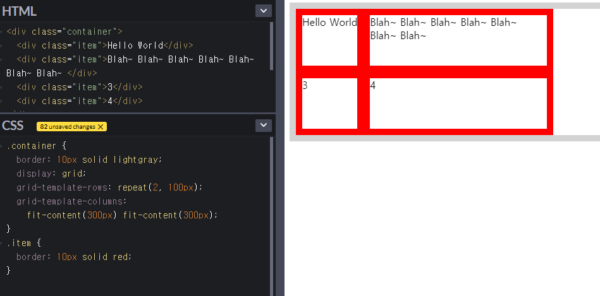Viewport: 600px width, 296px height.
Task: Click the CSS panel title
Action: 13,125
